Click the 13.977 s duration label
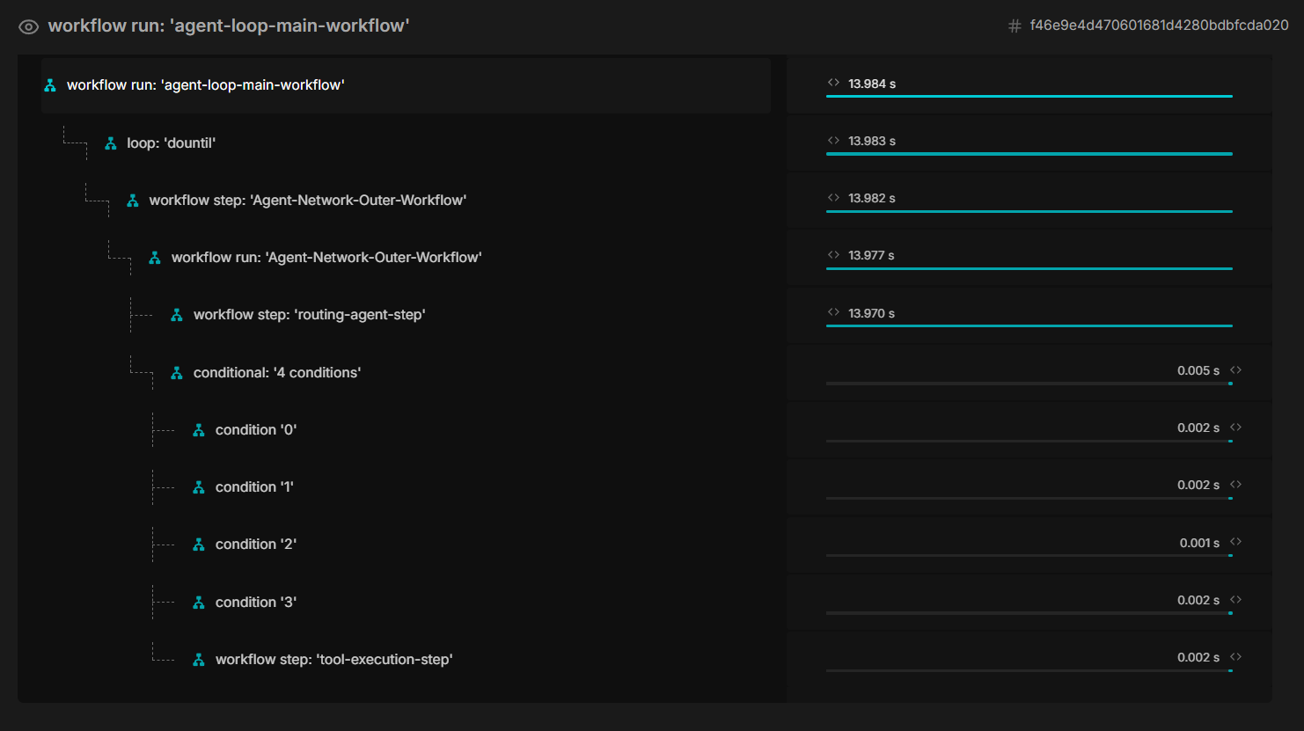 [871, 255]
